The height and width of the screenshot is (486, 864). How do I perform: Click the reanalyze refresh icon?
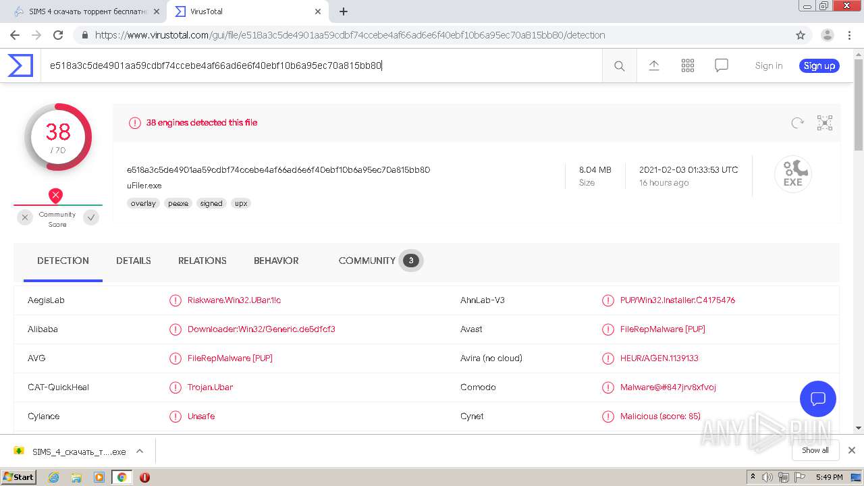pyautogui.click(x=798, y=123)
